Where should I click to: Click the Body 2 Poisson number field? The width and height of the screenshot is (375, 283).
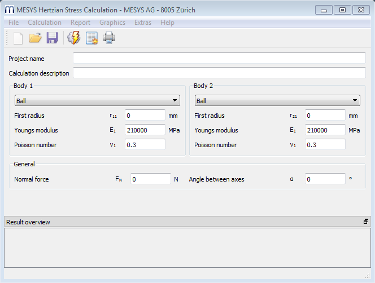pyautogui.click(x=325, y=145)
